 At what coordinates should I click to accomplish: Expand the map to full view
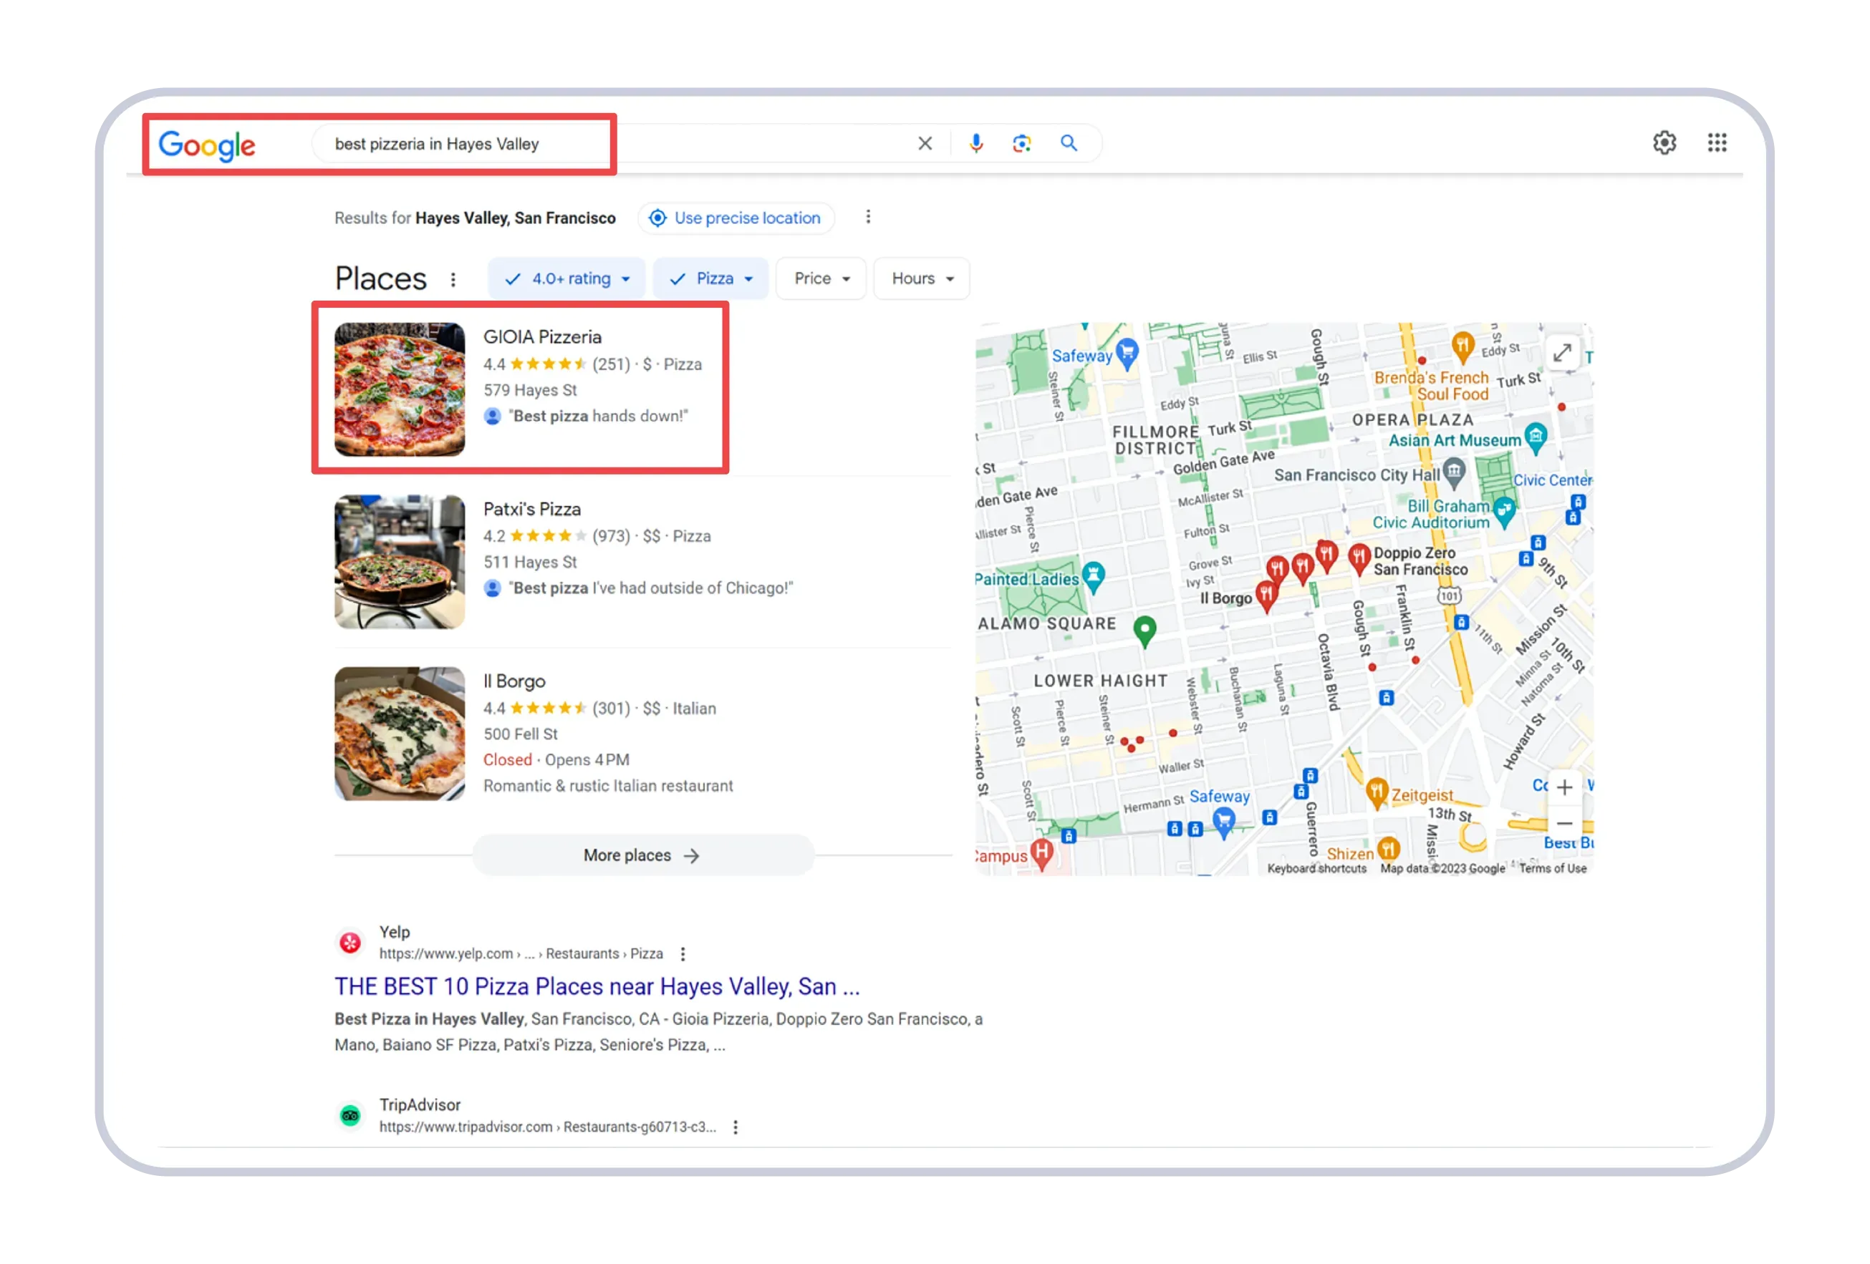tap(1561, 353)
